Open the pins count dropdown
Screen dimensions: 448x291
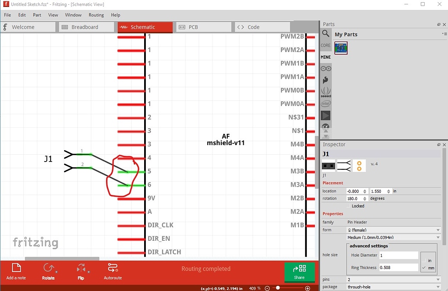(x=393, y=279)
